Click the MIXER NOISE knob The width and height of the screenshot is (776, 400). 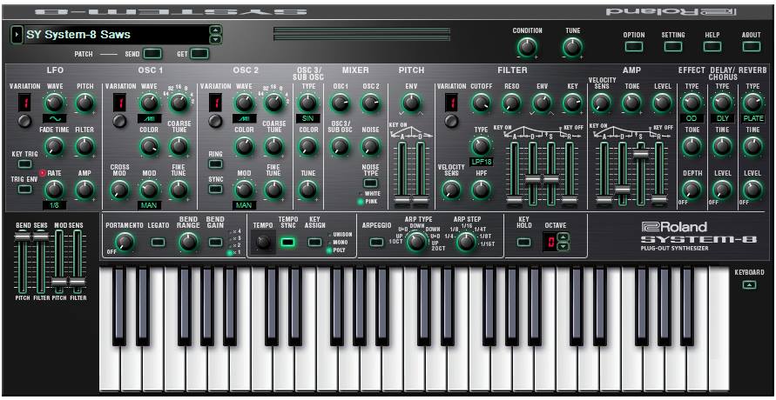(369, 146)
